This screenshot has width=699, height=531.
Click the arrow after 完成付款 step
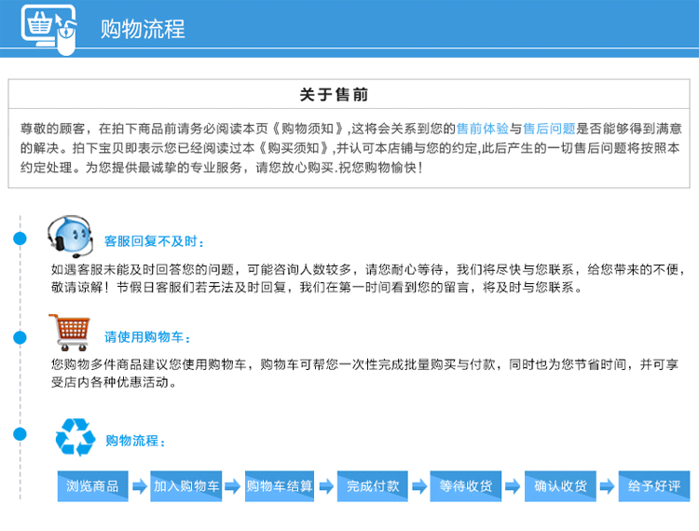pyautogui.click(x=418, y=486)
